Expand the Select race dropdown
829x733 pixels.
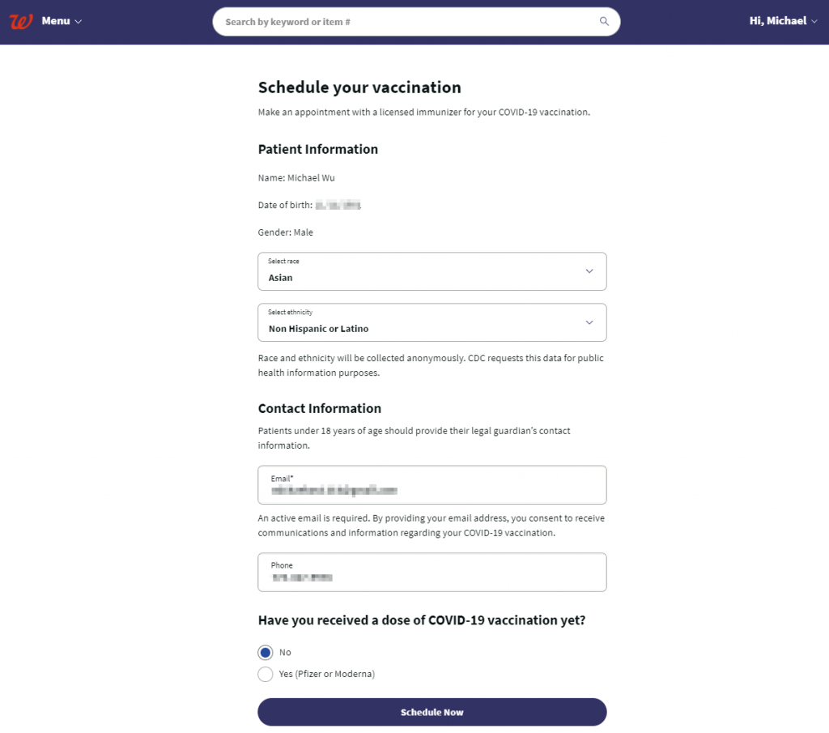pyautogui.click(x=432, y=271)
